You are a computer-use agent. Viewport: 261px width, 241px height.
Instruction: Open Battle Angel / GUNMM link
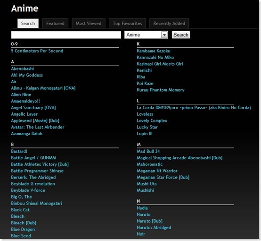(x=33, y=158)
